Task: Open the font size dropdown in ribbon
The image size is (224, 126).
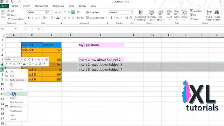Action: coord(53,13)
